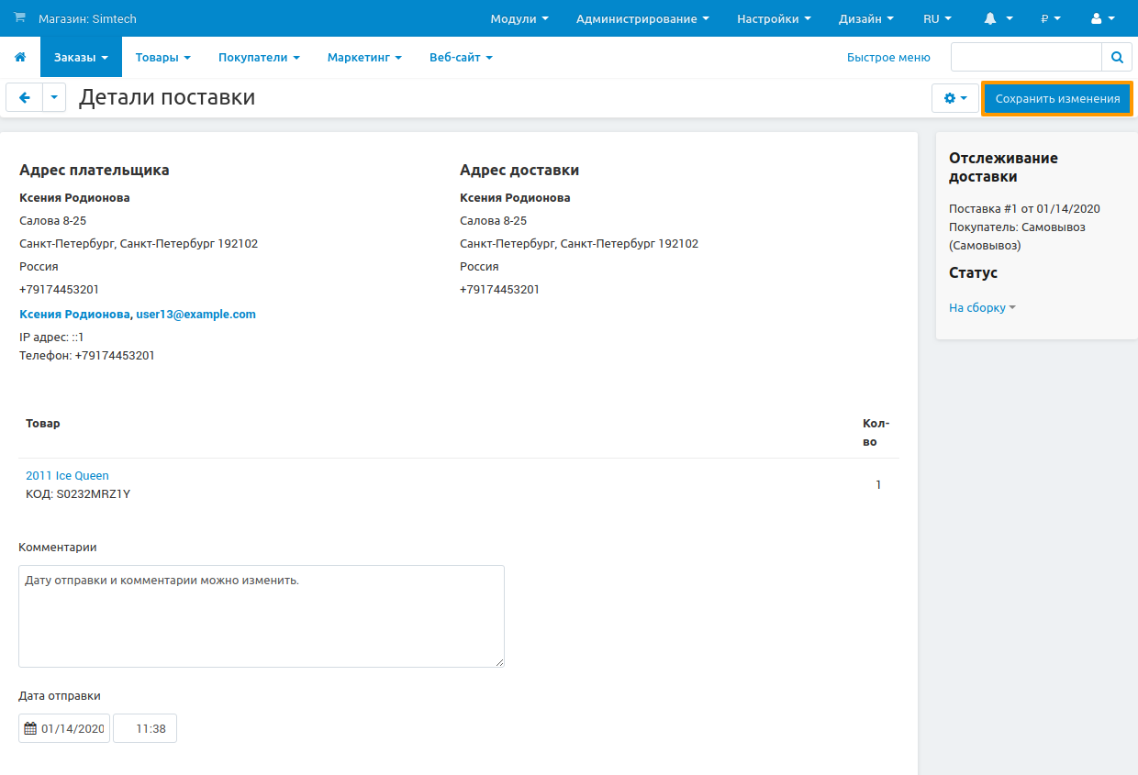1138x775 pixels.
Task: Click the search magnifier icon
Action: [1117, 58]
